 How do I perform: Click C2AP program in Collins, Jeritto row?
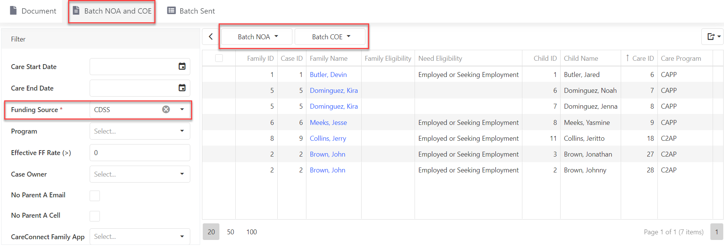coord(685,138)
